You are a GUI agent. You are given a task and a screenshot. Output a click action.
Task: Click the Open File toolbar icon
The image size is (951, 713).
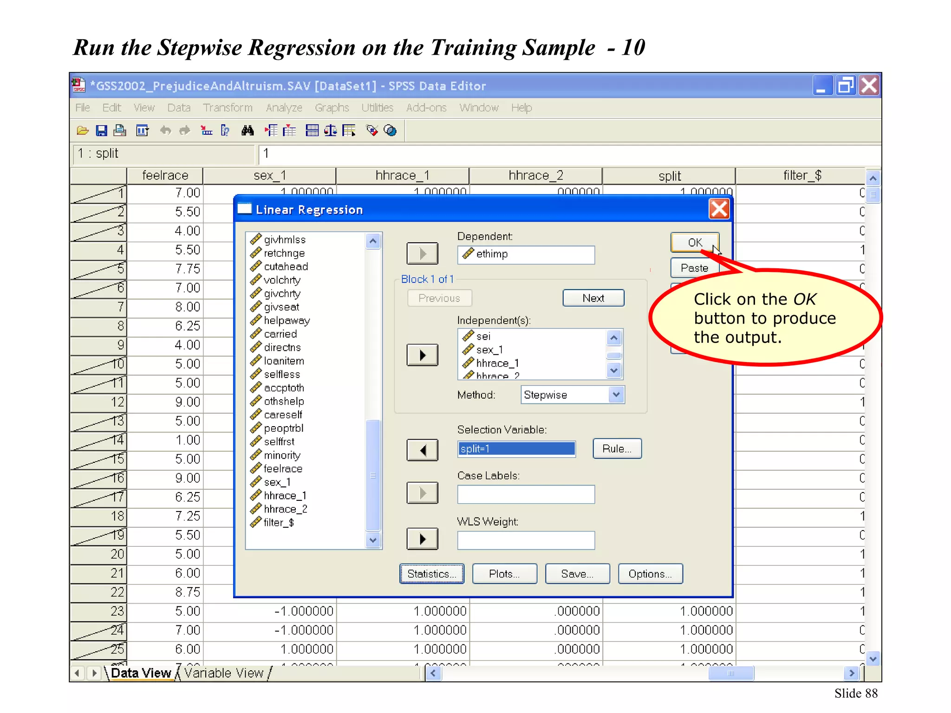click(x=83, y=131)
